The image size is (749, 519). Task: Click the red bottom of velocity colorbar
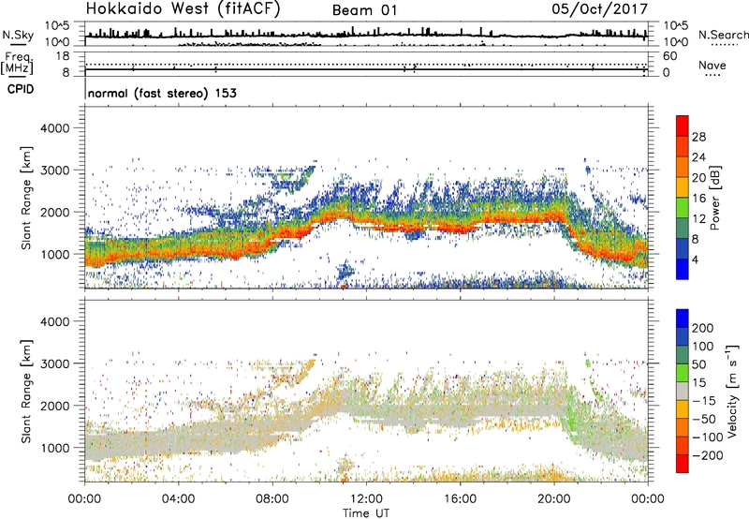tap(683, 464)
